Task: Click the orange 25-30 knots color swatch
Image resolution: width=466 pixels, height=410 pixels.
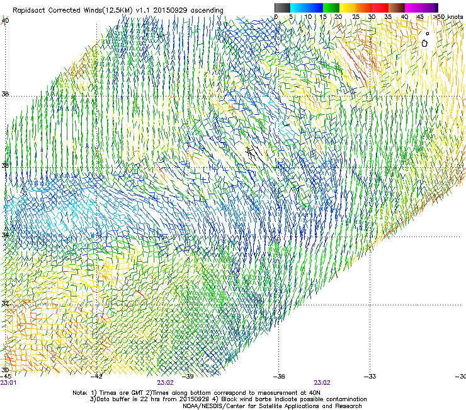Action: coord(364,8)
